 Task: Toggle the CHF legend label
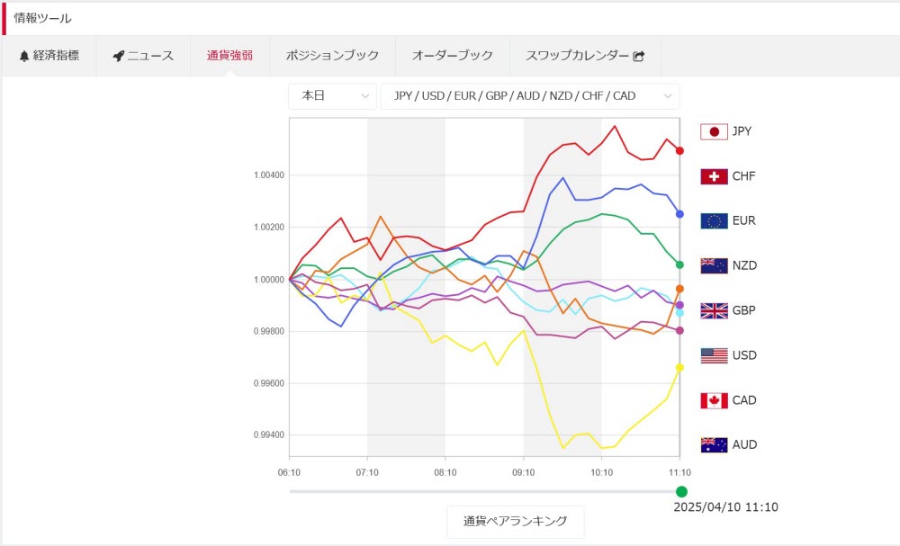pyautogui.click(x=743, y=176)
